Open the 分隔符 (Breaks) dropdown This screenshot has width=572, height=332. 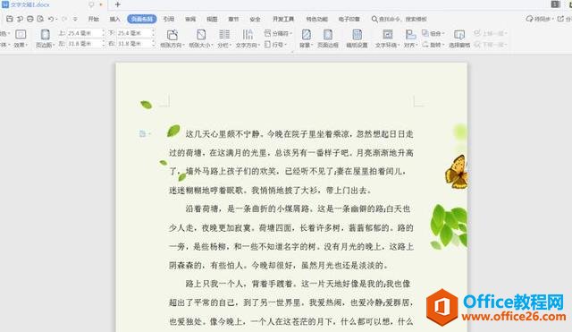click(x=278, y=33)
